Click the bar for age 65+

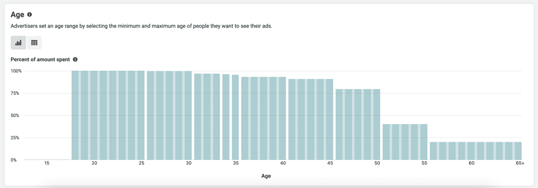point(518,151)
